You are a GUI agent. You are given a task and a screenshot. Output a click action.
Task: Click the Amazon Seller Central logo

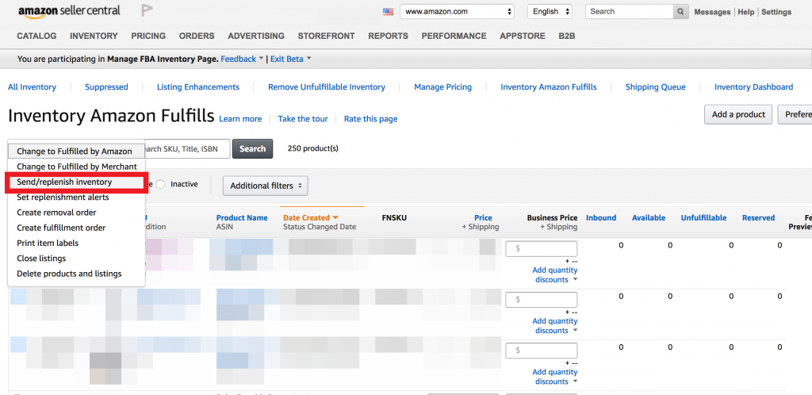coord(69,11)
